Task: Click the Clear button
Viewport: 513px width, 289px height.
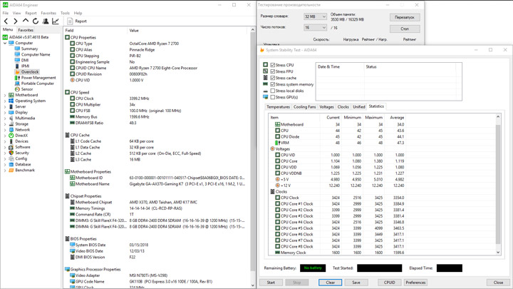Action: pyautogui.click(x=331, y=283)
